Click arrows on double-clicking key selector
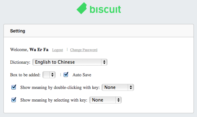The image size is (197, 117). 131,87
